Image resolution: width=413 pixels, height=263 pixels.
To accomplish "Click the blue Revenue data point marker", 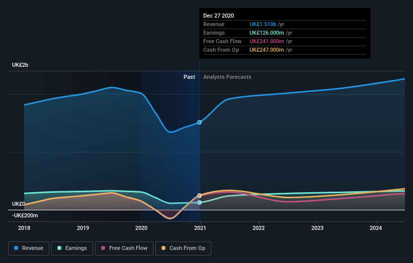I will (x=199, y=122).
